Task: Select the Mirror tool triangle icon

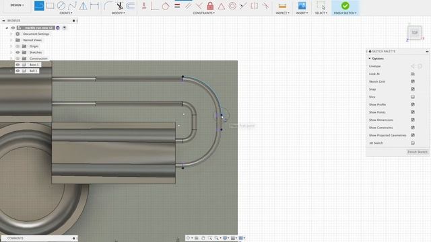Action: click(83, 6)
